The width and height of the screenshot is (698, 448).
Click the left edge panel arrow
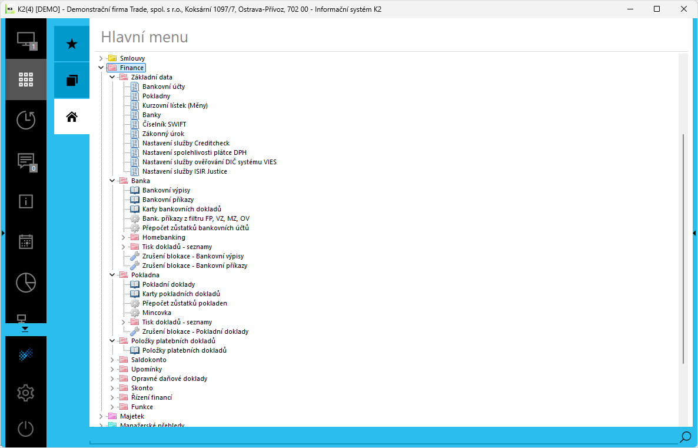[x=3, y=233]
